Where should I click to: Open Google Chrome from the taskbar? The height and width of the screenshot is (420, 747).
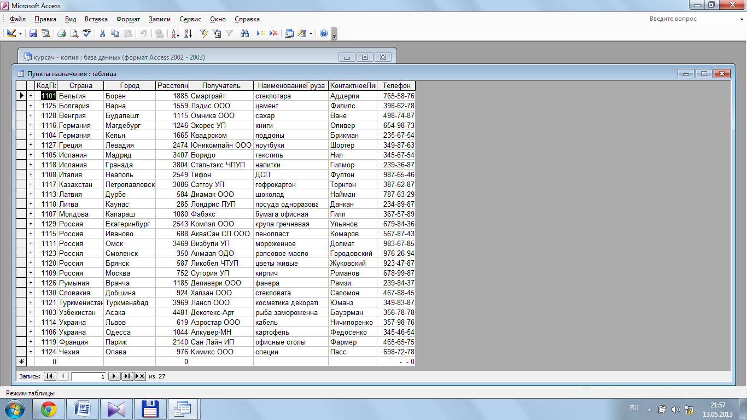click(x=49, y=409)
